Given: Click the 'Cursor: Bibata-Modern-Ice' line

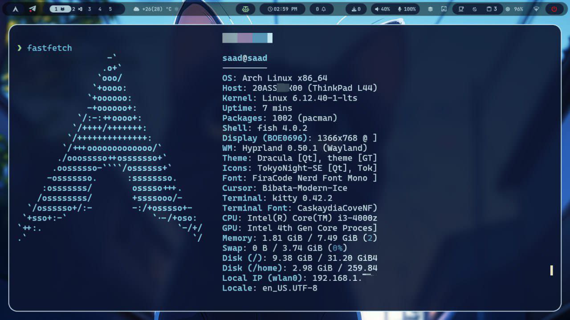Looking at the screenshot, I should [x=285, y=188].
